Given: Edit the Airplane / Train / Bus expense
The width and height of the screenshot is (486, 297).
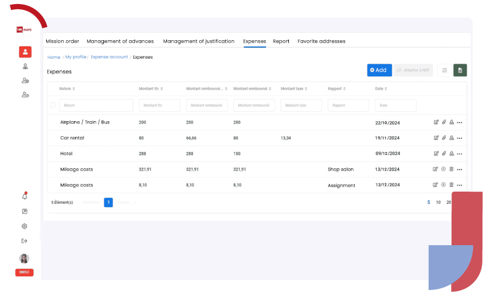Looking at the screenshot, I should (x=436, y=122).
